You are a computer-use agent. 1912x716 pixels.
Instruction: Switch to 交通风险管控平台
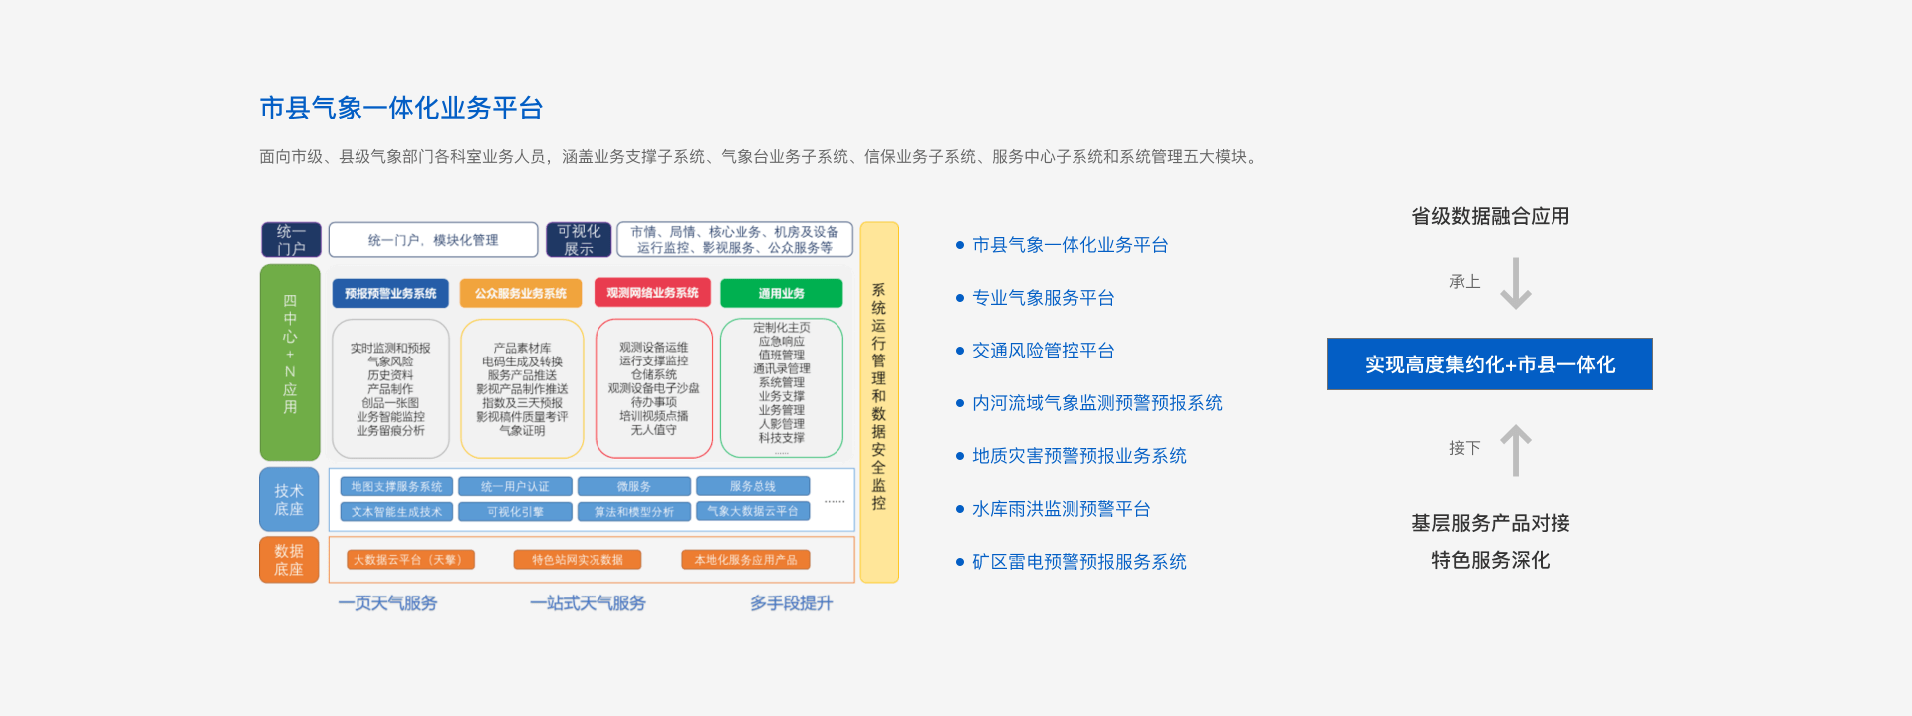click(x=1043, y=351)
